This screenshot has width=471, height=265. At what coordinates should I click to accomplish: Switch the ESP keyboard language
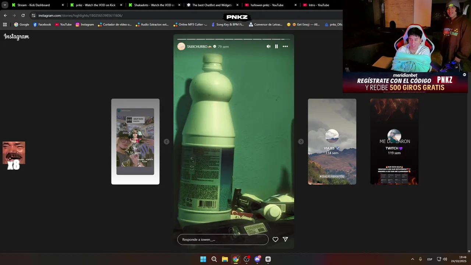click(x=429, y=259)
